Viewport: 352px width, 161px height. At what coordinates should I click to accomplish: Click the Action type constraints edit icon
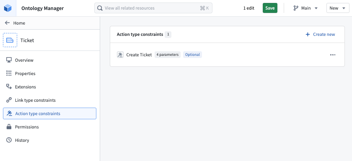(9, 113)
